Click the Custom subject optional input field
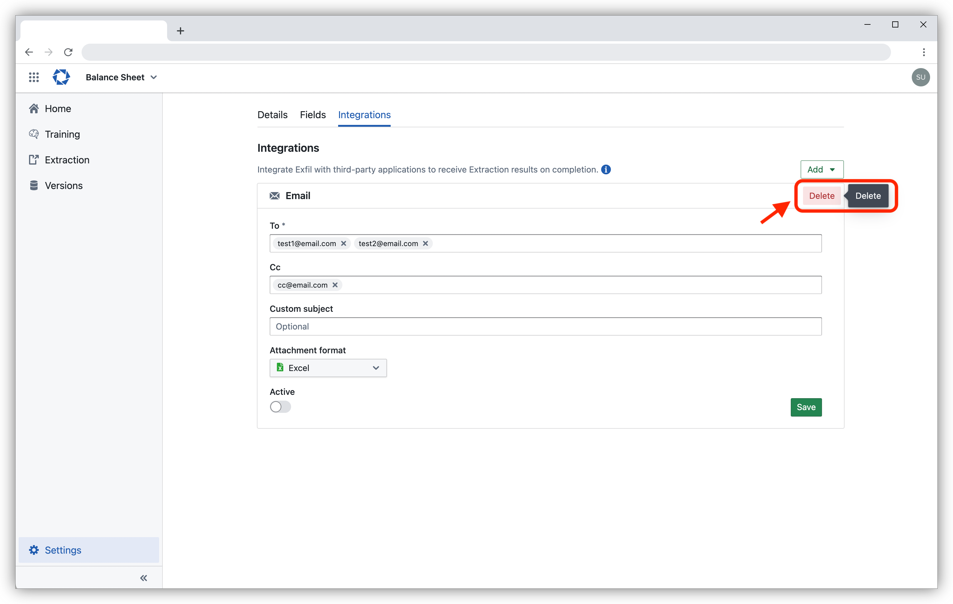The width and height of the screenshot is (953, 604). click(545, 326)
